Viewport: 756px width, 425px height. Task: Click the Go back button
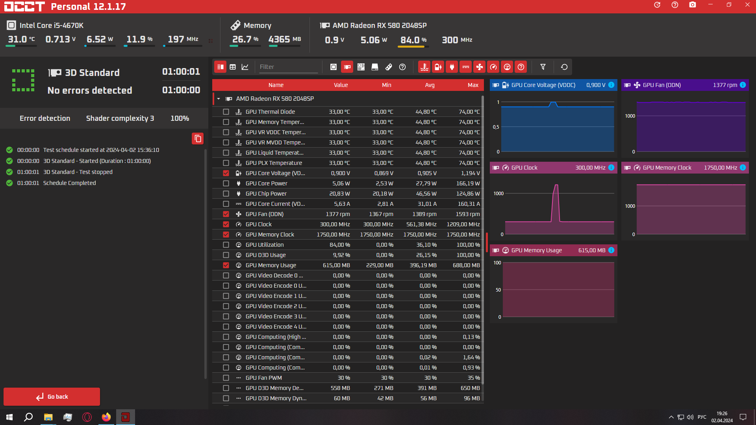[52, 397]
